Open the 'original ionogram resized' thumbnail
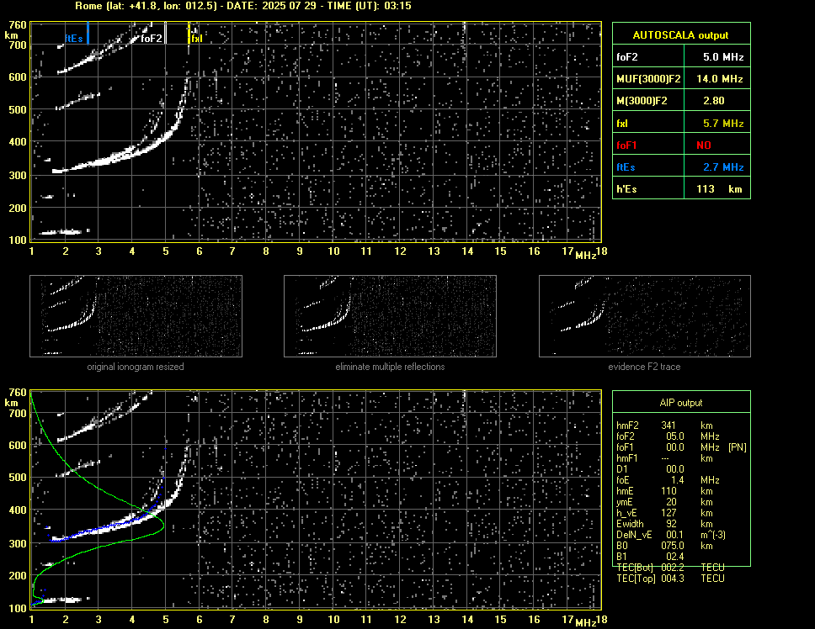The width and height of the screenshot is (815, 629). [136, 316]
